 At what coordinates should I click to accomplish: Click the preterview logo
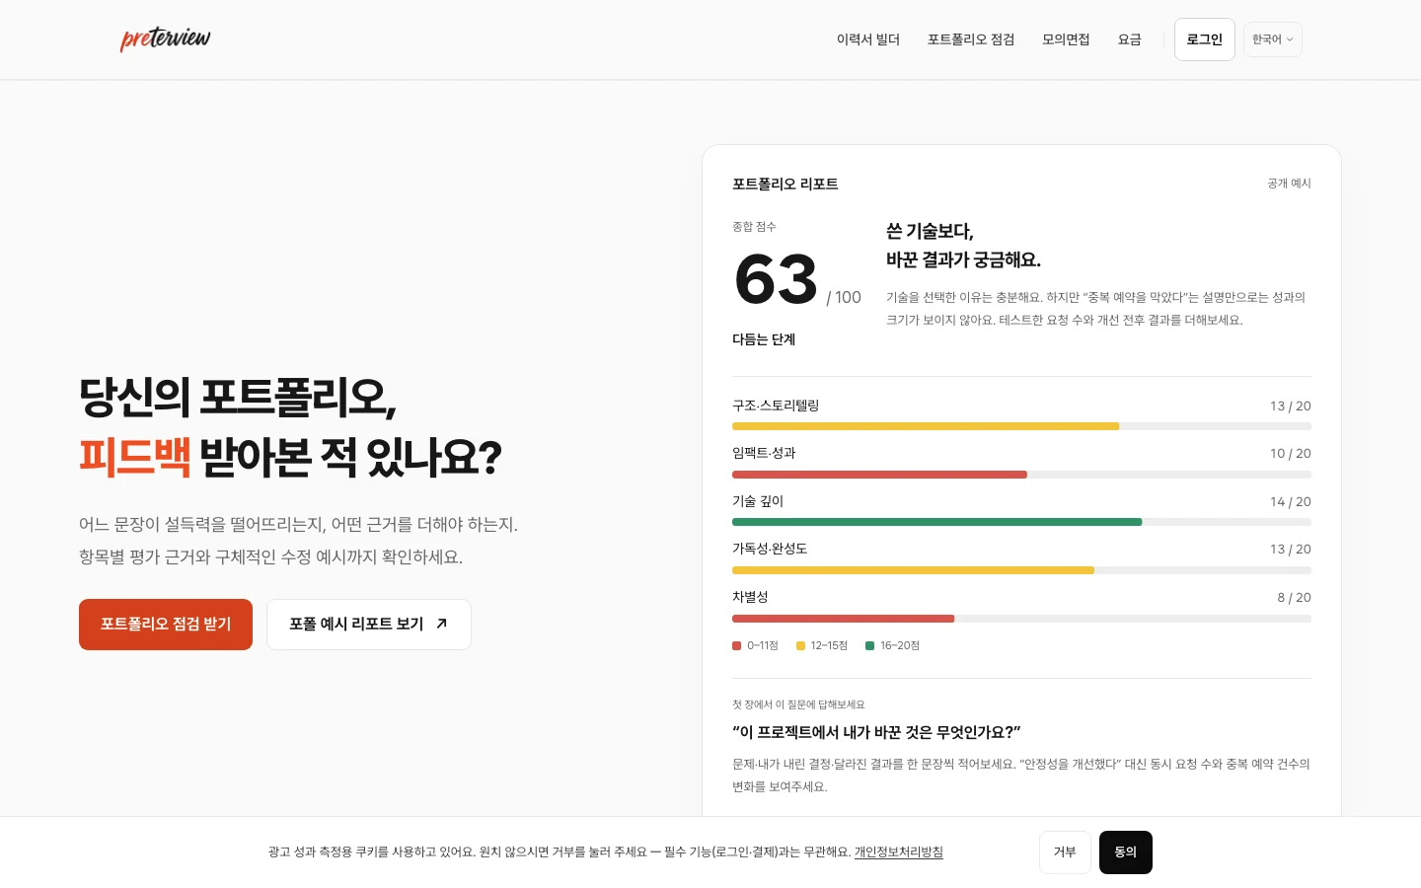pyautogui.click(x=165, y=38)
